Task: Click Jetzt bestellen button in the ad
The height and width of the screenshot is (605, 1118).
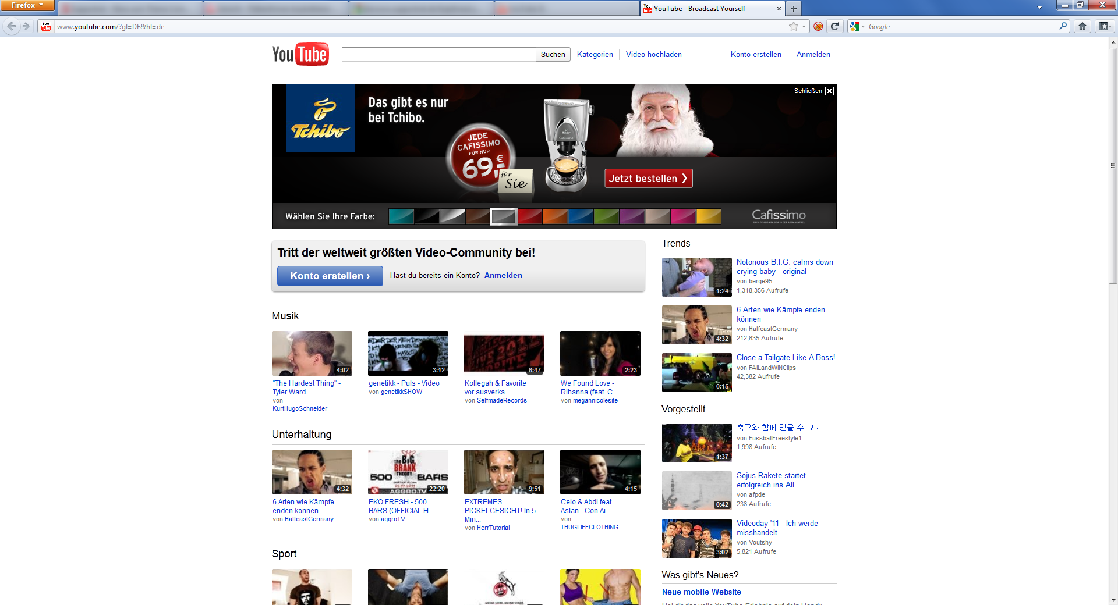Action: tap(649, 179)
